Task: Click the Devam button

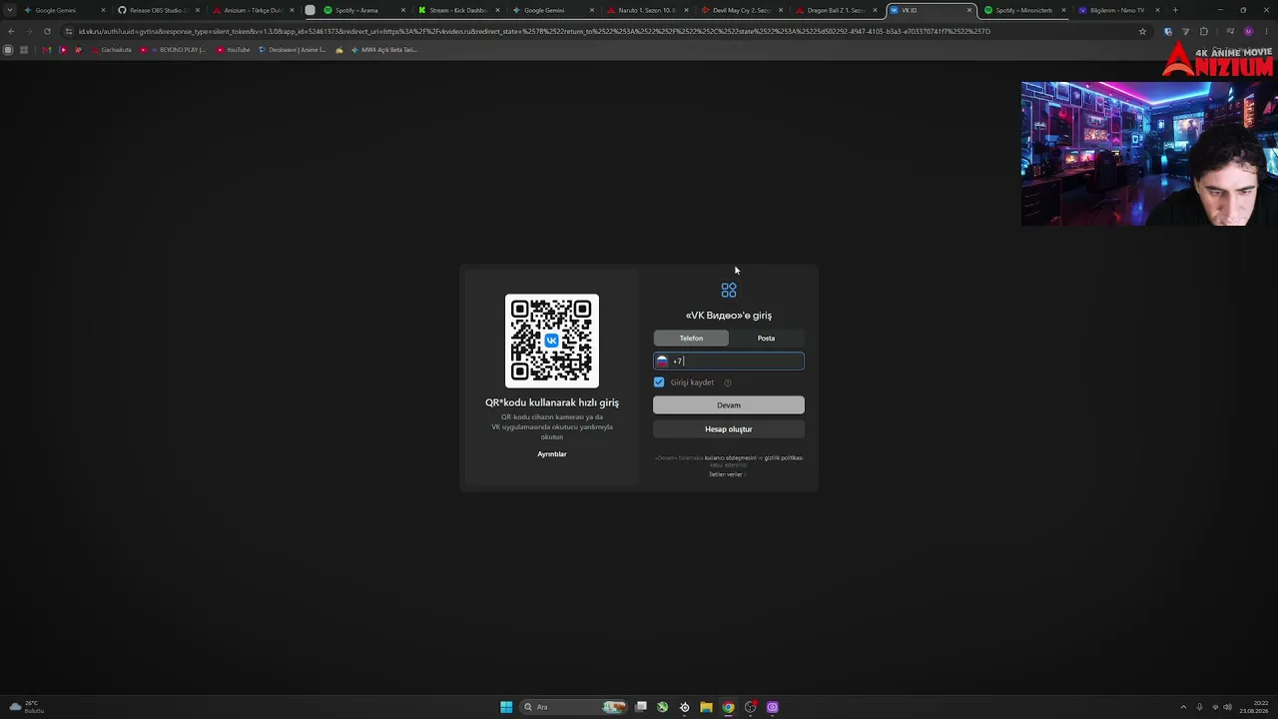Action: point(729,405)
